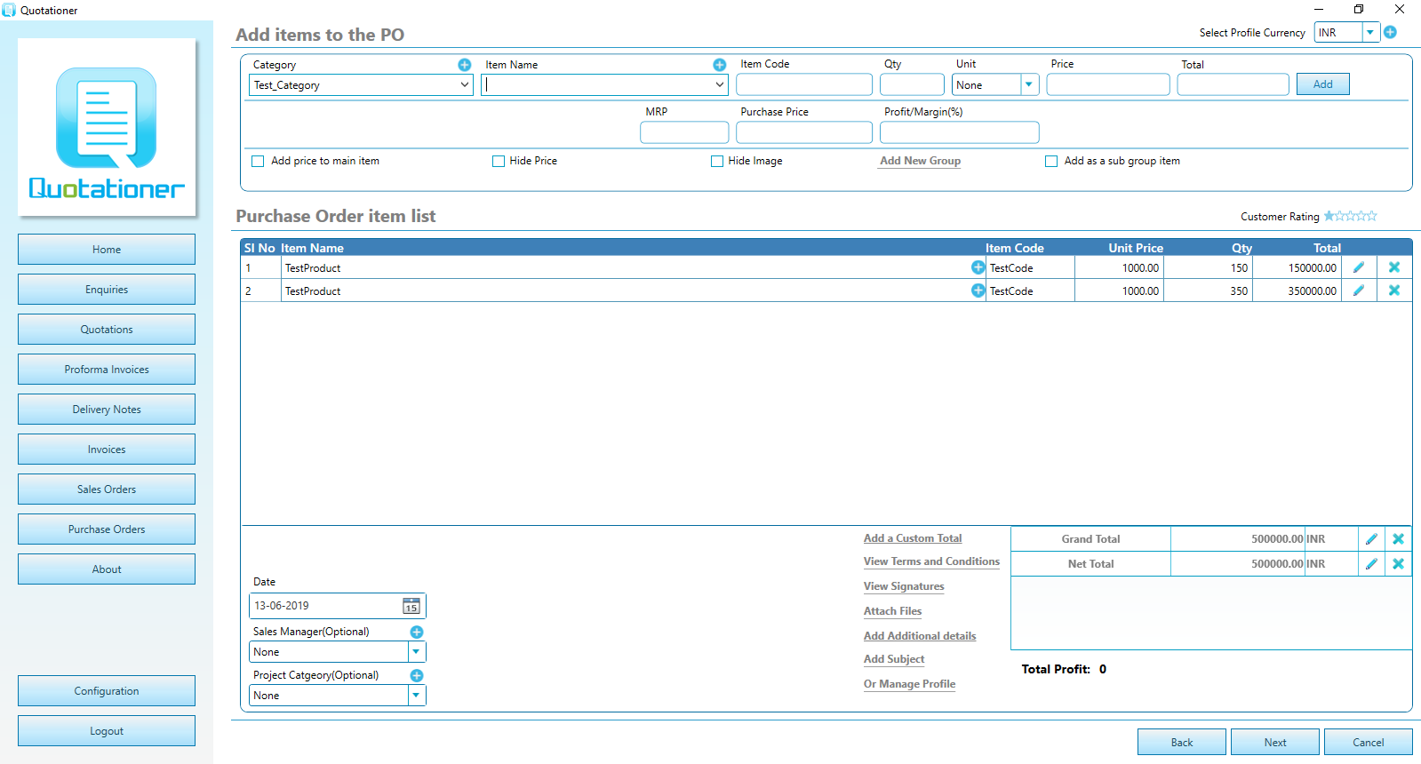Screen dimensions: 1421x764
Task: Select row 2 quantity cell 350
Action: pyautogui.click(x=1208, y=290)
